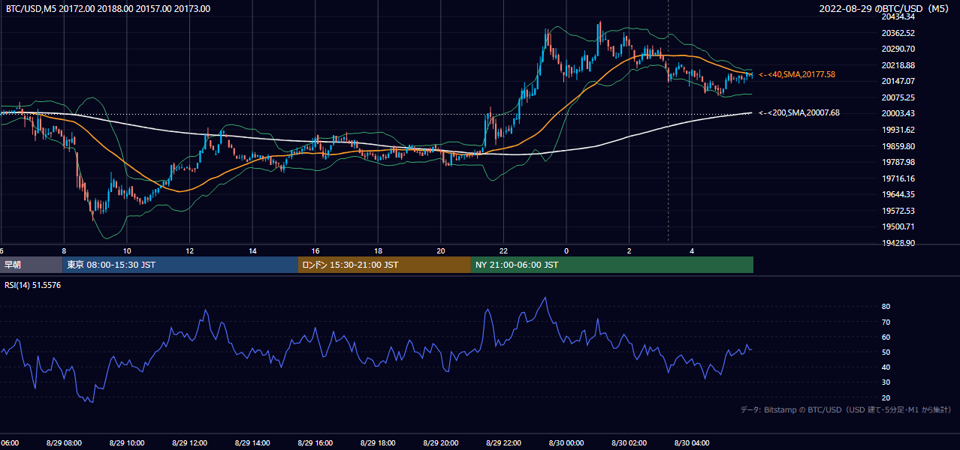
Task: Click the 20290.70 price axis label
Action: coord(898,49)
